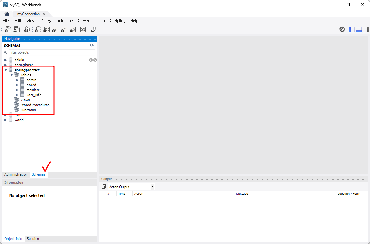Expand the board table
370x244 pixels.
click(17, 85)
